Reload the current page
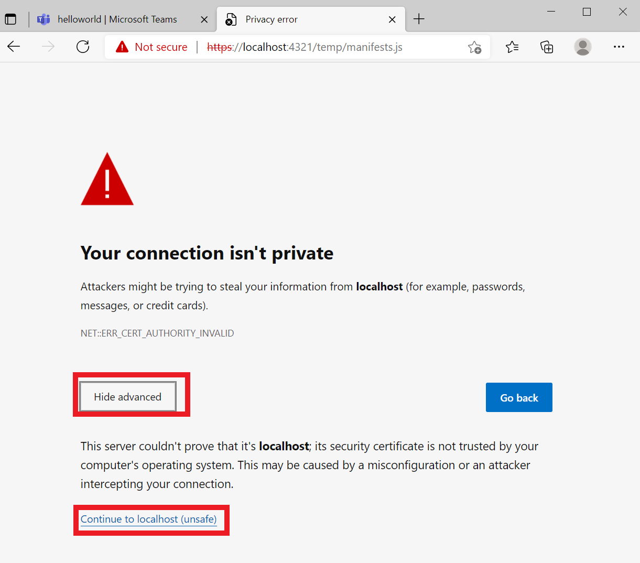 point(83,47)
